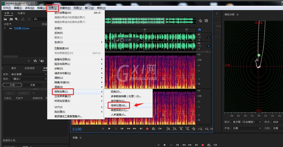Click Zoom Out Full icon
The width and height of the screenshot is (283, 147).
tap(193, 129)
